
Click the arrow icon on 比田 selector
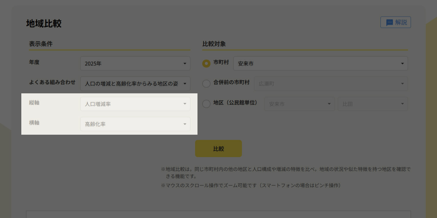(402, 104)
